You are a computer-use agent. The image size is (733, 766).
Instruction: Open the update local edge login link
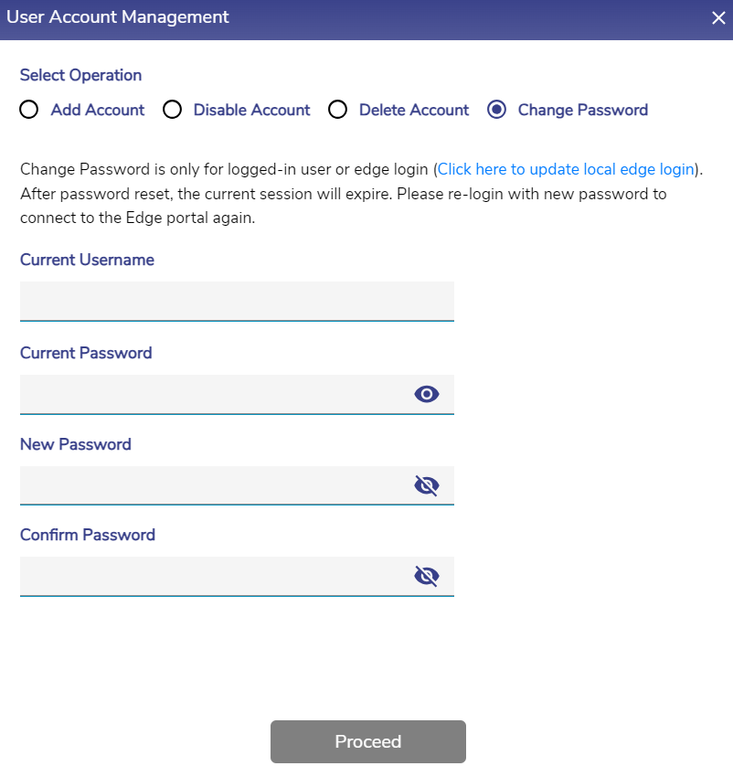click(567, 169)
